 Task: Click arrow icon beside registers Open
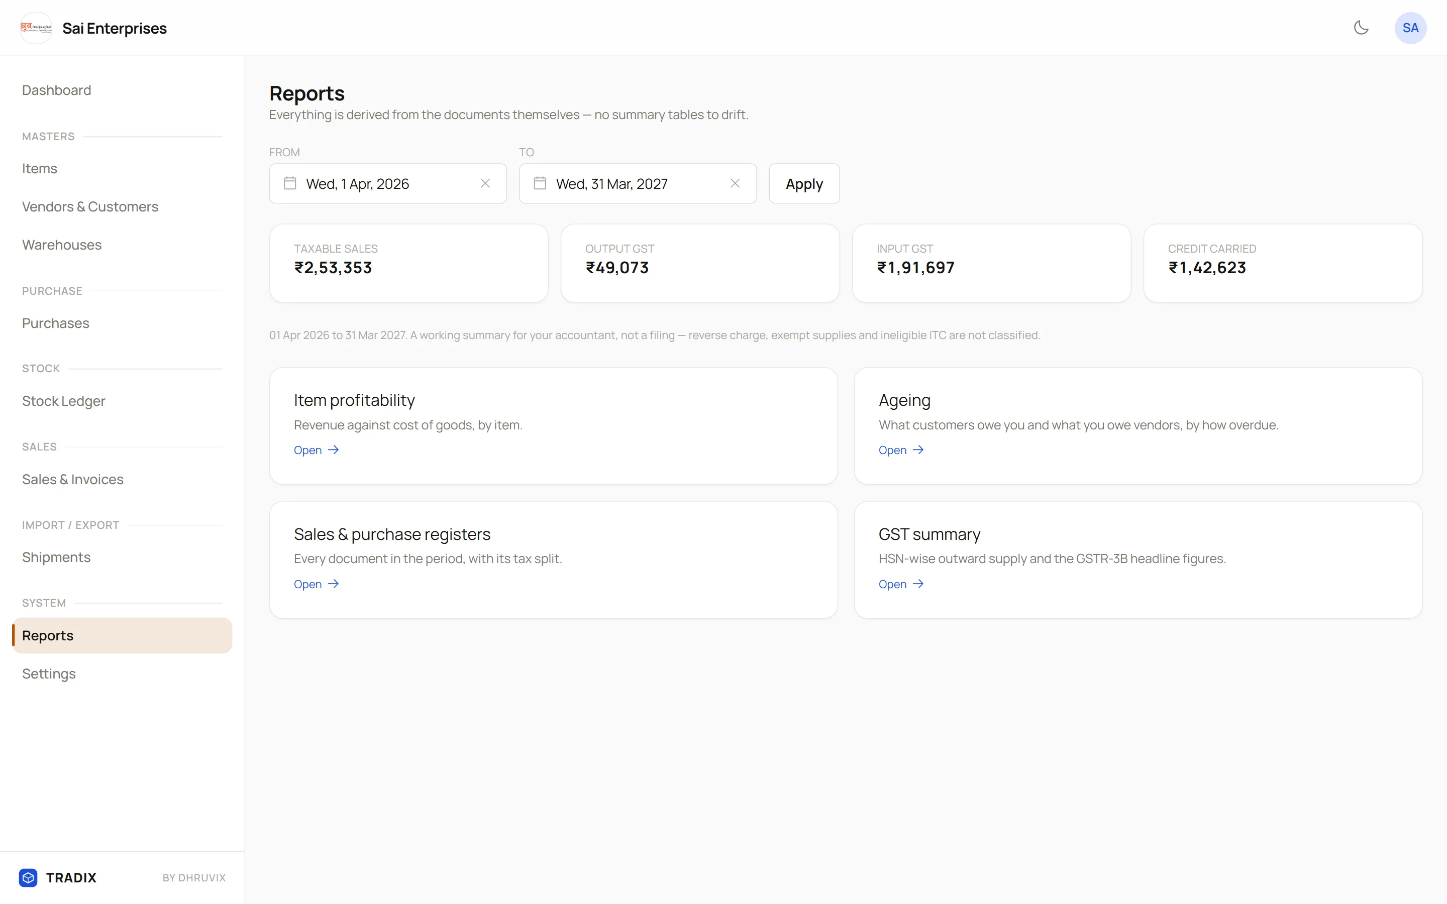click(x=334, y=584)
